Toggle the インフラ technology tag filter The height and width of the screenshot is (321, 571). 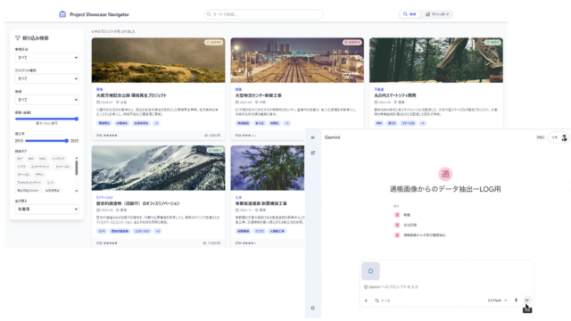click(x=21, y=167)
